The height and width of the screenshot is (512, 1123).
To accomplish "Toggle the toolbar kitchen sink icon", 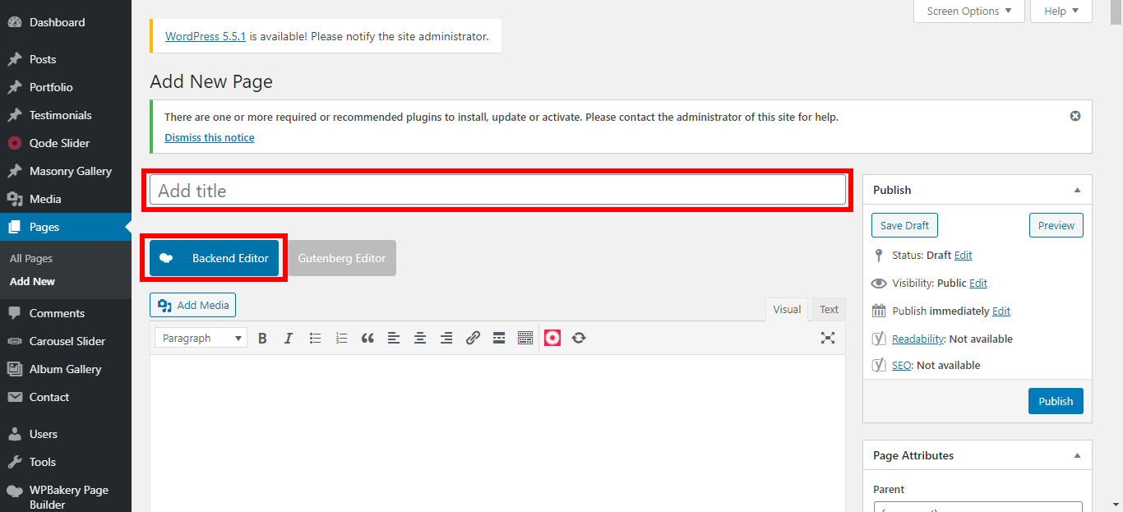I will (x=525, y=338).
